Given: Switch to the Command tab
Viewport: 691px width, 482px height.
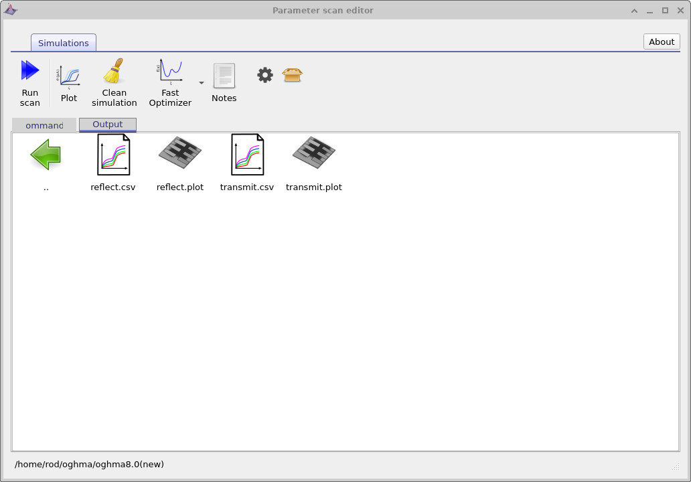Looking at the screenshot, I should point(44,125).
